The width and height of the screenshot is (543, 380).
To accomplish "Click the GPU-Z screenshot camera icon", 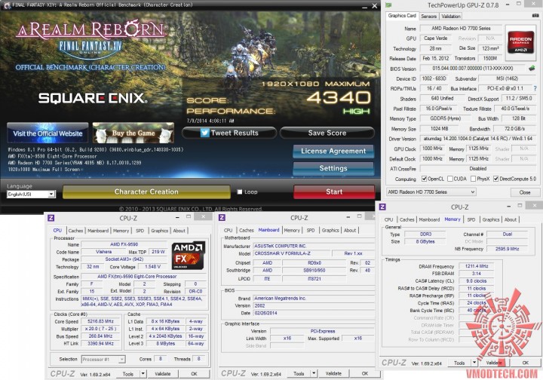I will pos(535,16).
